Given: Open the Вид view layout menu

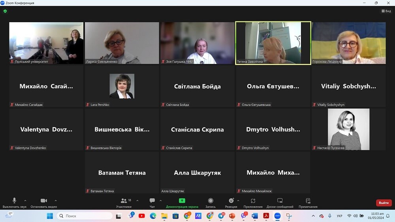Looking at the screenshot, I should pyautogui.click(x=386, y=11).
